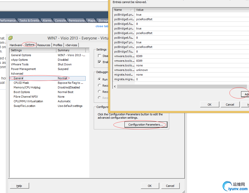This screenshot has height=193, width=249.
Task: Select the pciBridge7.vir... pcieRootPort row
Action: click(181, 47)
